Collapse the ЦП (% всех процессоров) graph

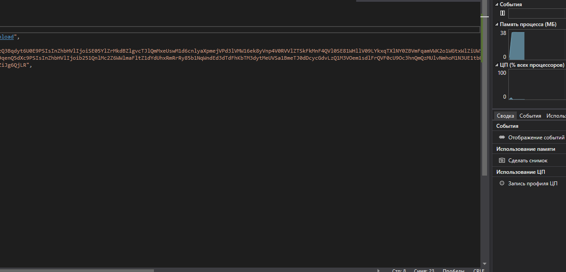coord(497,65)
